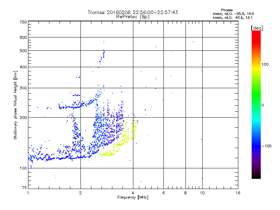Click the 'Stationary phase Virtual Height [km]' axis label
Image resolution: width=280 pixels, height=210 pixels.
[15, 105]
